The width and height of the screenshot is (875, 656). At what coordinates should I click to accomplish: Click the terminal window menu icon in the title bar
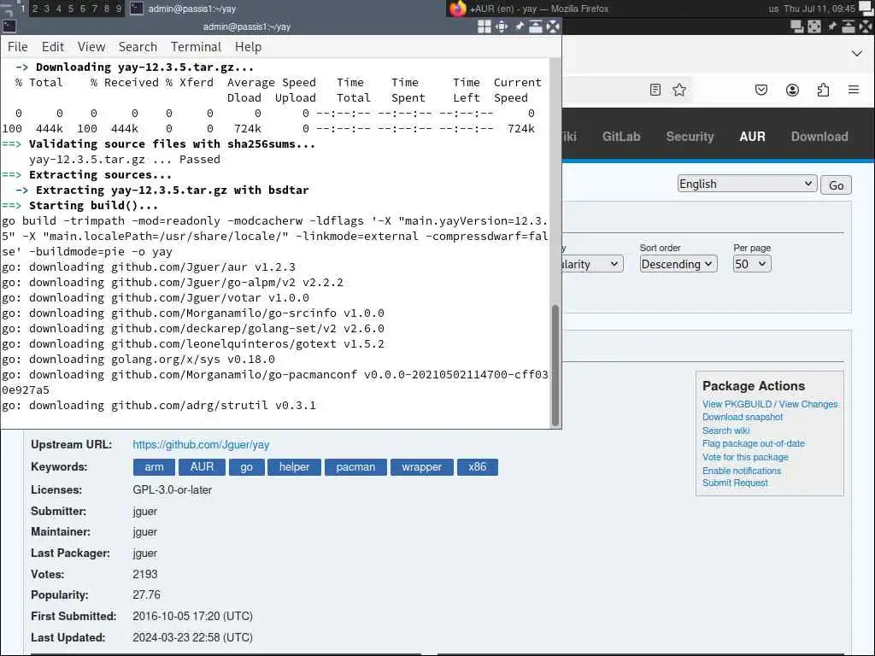[x=9, y=26]
